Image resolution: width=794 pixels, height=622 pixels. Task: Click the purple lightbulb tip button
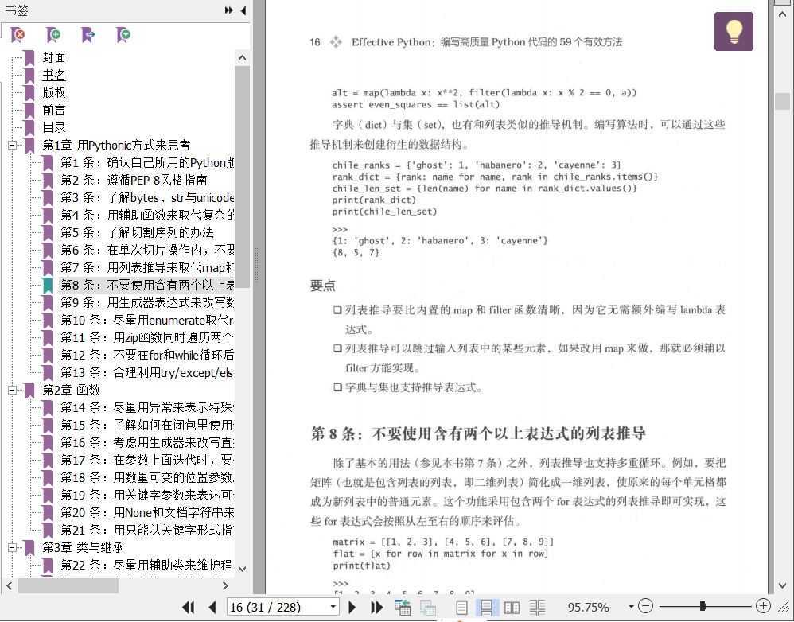[x=734, y=31]
